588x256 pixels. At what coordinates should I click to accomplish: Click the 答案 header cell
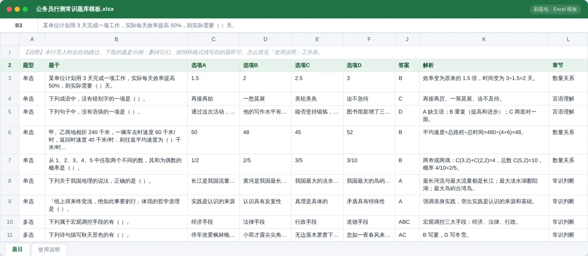[x=407, y=65]
